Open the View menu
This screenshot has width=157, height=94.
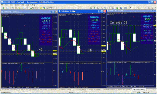pos(7,5)
